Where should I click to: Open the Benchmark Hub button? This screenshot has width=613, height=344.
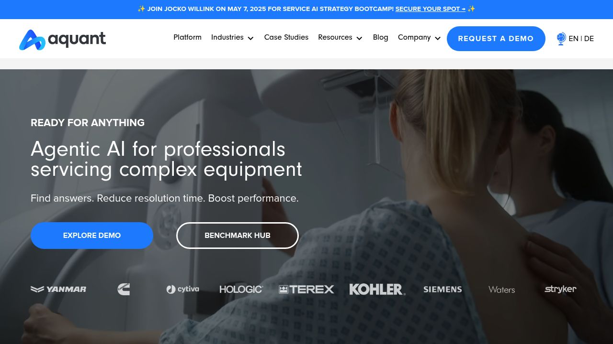point(238,236)
